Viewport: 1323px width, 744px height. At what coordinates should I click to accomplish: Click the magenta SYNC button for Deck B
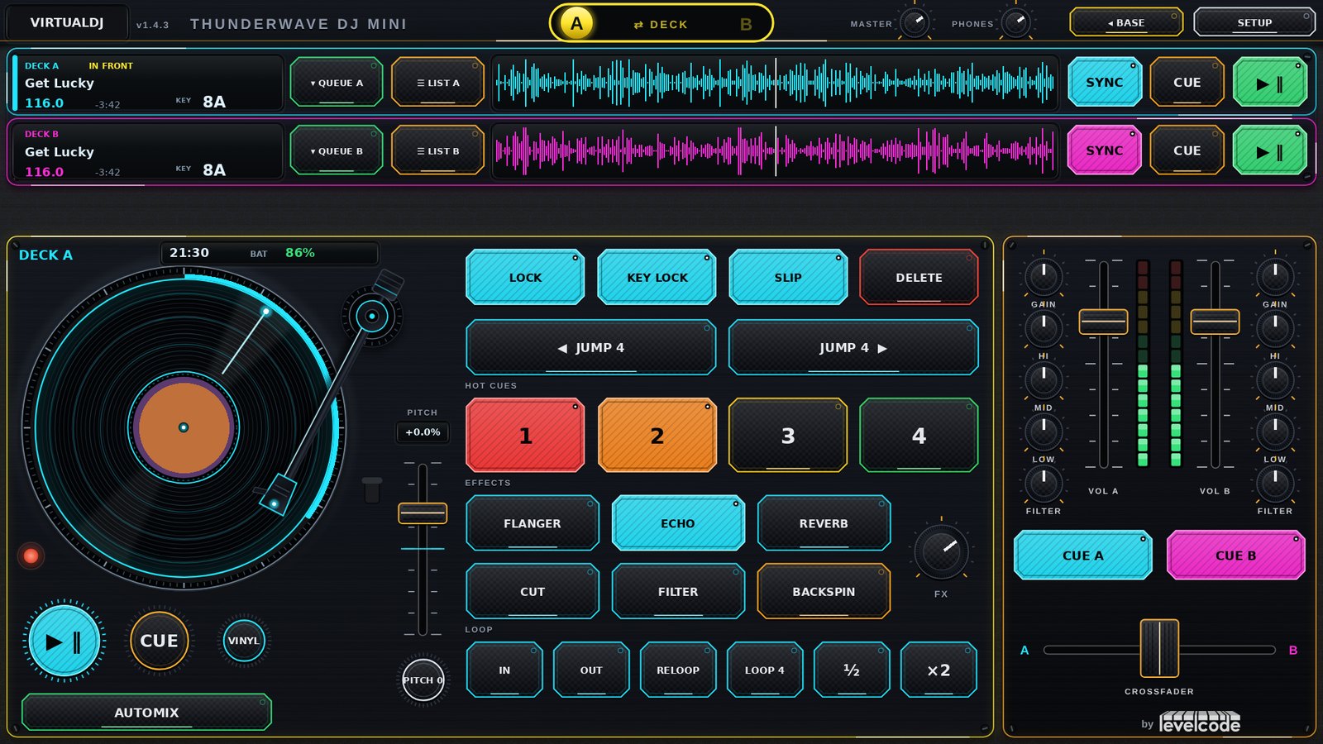(1104, 150)
